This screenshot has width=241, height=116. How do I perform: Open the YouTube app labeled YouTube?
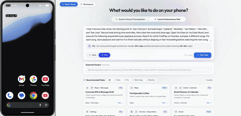(45, 79)
